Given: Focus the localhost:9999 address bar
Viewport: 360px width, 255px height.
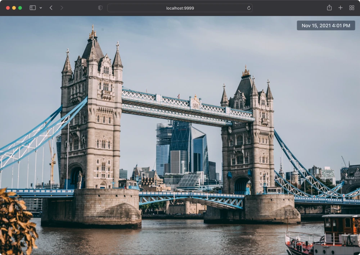Looking at the screenshot, I should (180, 8).
